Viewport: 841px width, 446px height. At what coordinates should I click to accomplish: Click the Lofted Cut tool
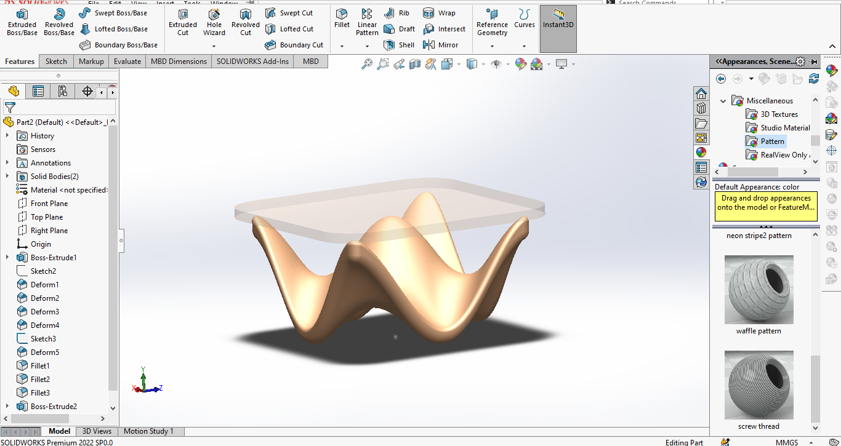(289, 29)
